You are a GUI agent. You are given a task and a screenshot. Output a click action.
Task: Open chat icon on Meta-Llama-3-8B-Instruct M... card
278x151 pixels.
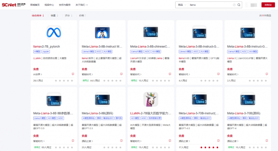click(121, 74)
